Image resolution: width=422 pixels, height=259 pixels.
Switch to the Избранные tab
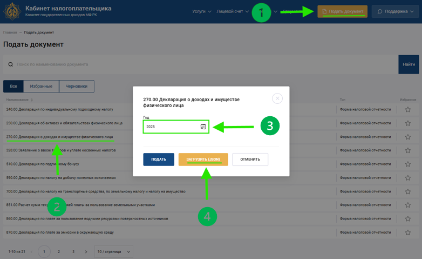point(42,87)
